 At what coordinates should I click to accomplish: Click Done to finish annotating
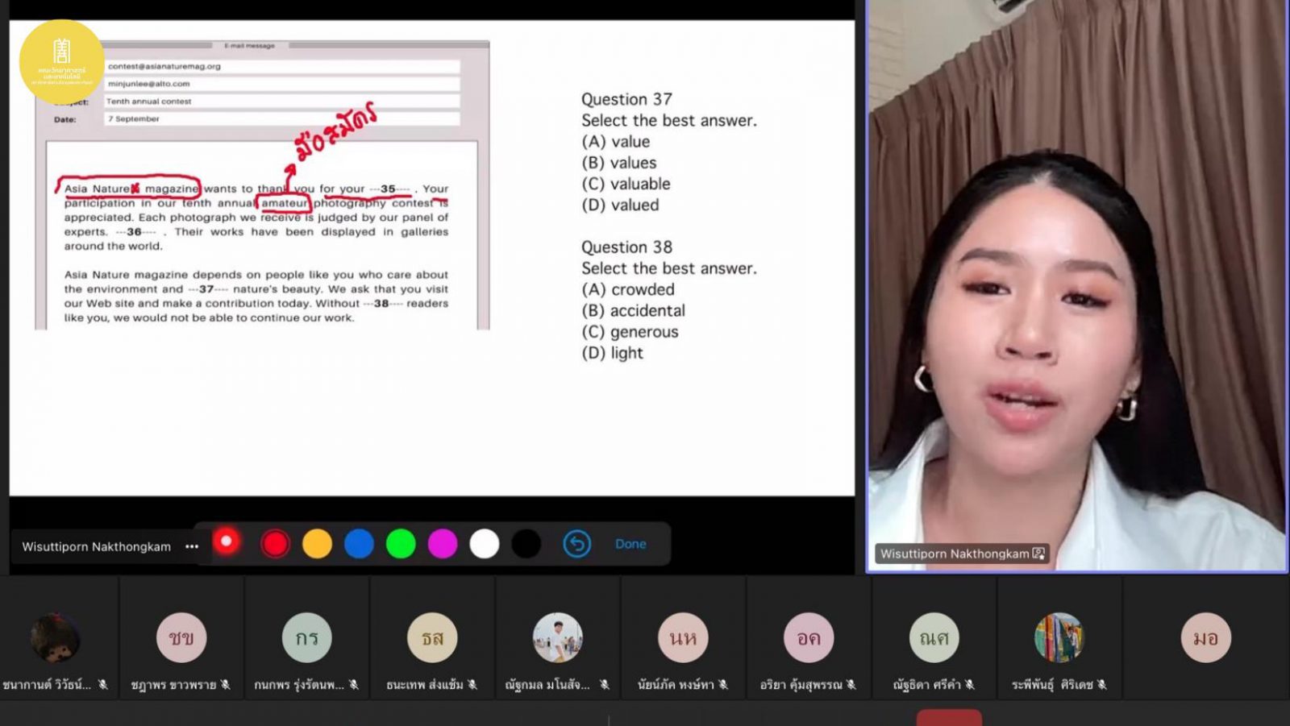point(630,544)
